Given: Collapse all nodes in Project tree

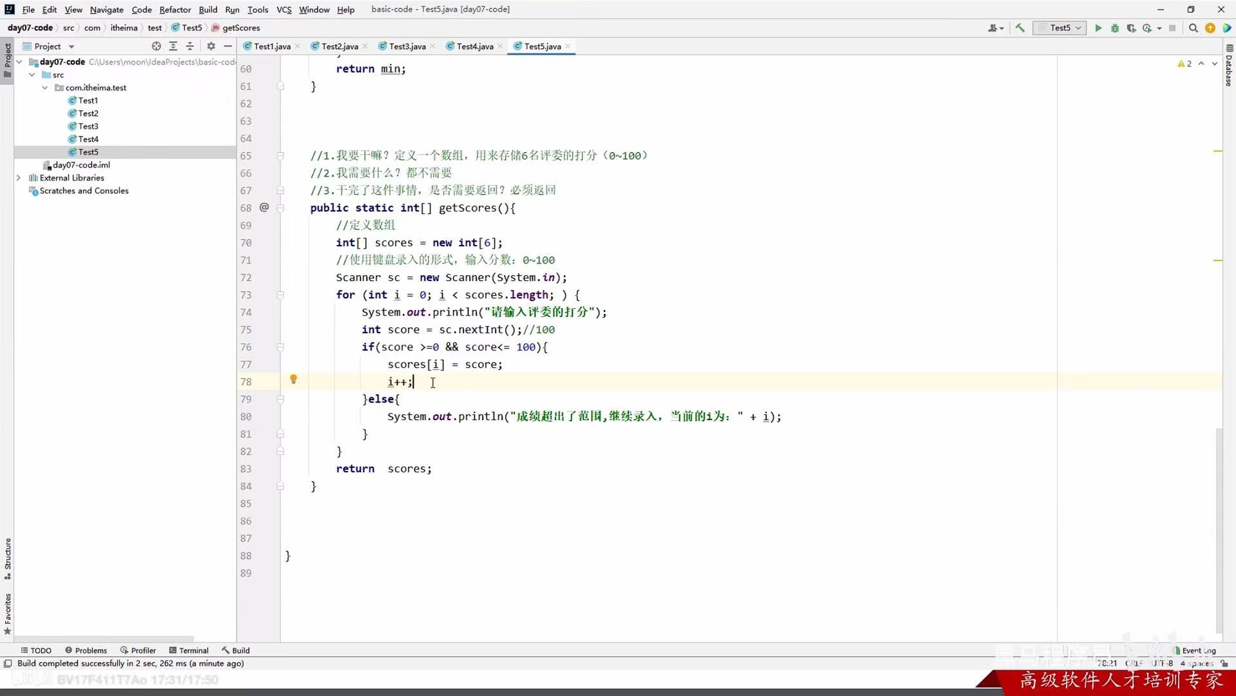Looking at the screenshot, I should 189,46.
